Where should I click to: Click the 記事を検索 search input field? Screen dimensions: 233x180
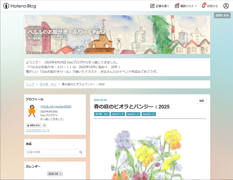(x=53, y=152)
